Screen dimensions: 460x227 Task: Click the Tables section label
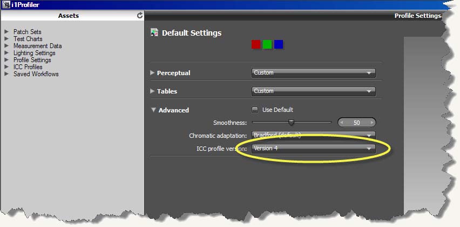pyautogui.click(x=167, y=91)
